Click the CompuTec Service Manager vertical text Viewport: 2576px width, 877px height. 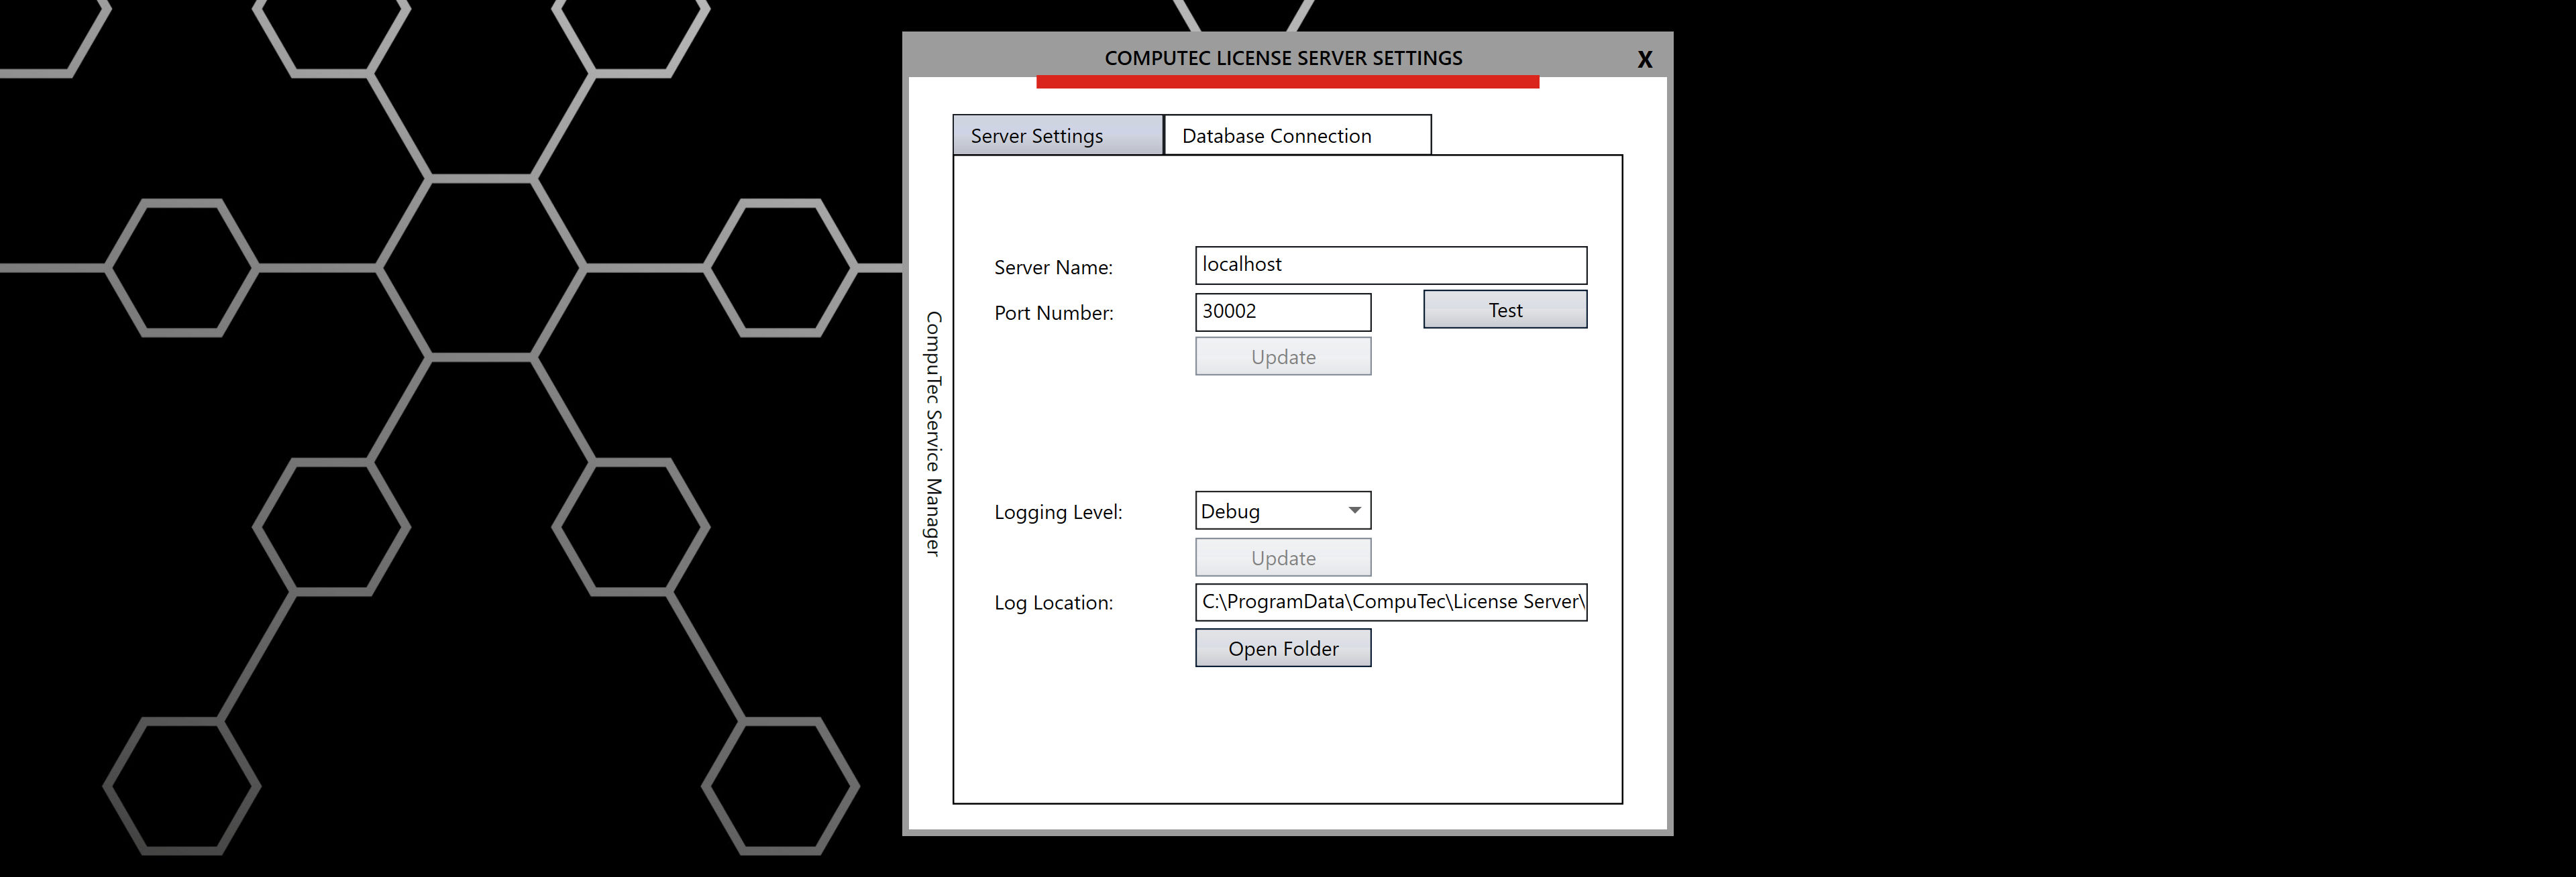pos(933,433)
